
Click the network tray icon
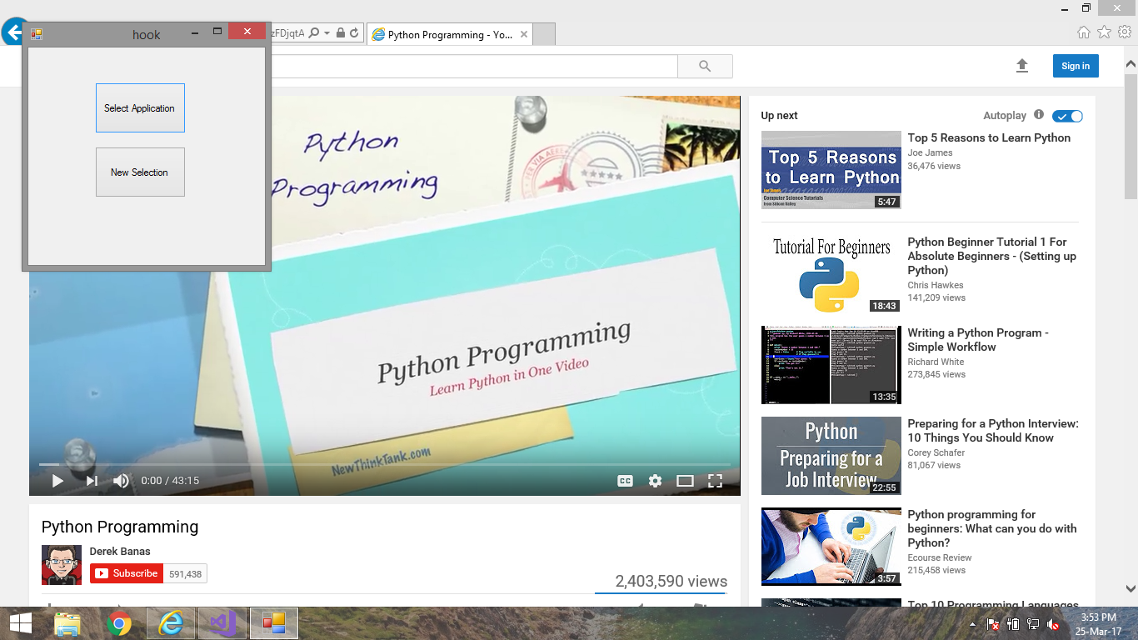coord(1033,623)
